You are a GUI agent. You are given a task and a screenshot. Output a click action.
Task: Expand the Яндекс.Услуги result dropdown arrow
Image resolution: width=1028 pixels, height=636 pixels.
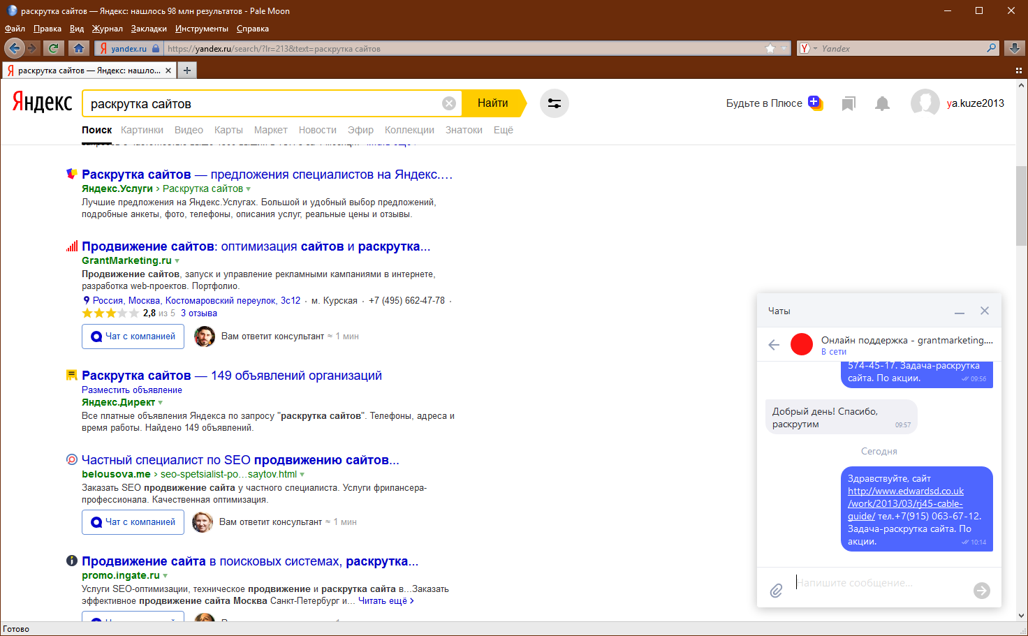[249, 189]
